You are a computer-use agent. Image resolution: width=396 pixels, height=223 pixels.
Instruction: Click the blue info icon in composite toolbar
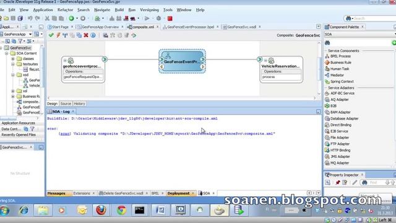(x=93, y=35)
